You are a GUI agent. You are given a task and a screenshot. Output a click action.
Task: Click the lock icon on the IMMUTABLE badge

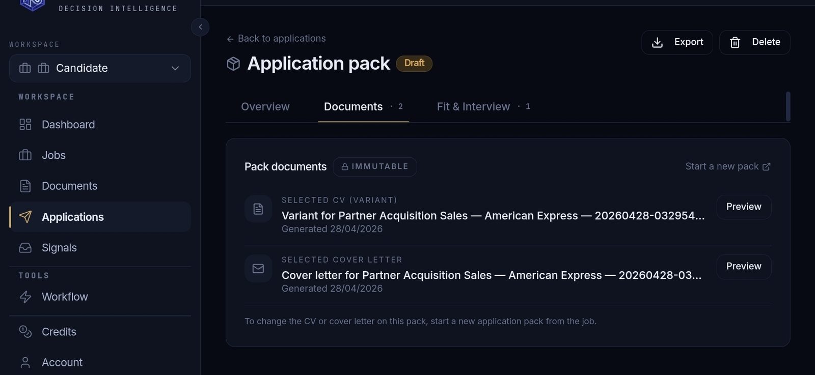[344, 166]
